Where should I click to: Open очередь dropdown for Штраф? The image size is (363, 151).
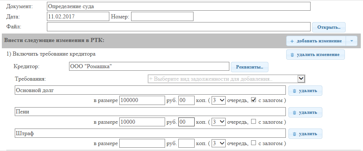218,143
